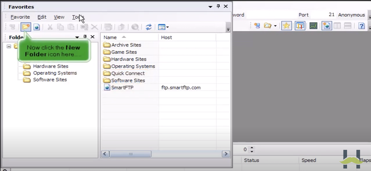
Task: Select Software Sites folder in list
Action: (x=128, y=81)
